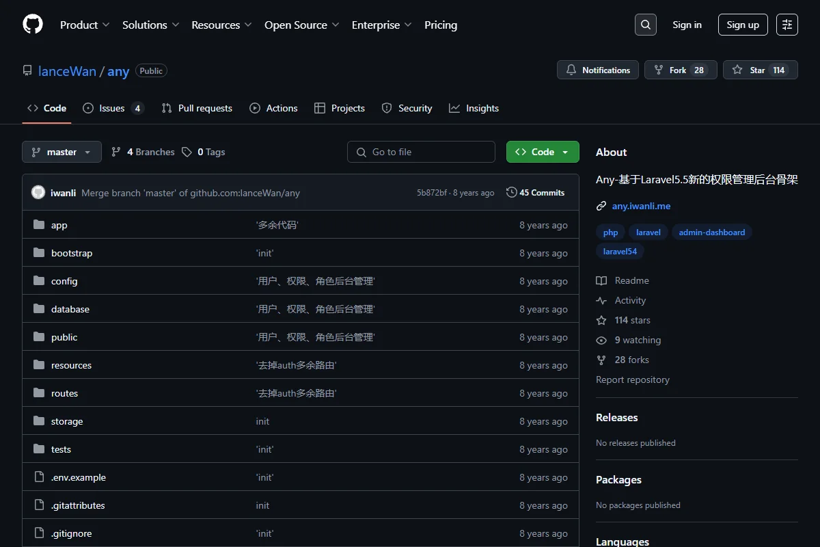Star the lanceWan/any repository
The width and height of the screenshot is (820, 547).
click(761, 70)
